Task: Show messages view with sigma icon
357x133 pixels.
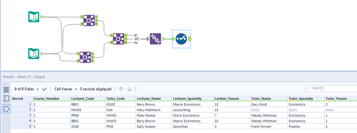Action: click(x=6, y=98)
